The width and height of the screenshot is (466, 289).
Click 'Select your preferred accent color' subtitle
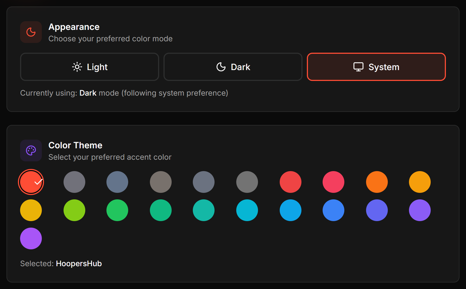(110, 157)
